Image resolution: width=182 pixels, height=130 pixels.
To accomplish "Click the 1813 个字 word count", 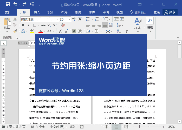I will pos(38,127).
